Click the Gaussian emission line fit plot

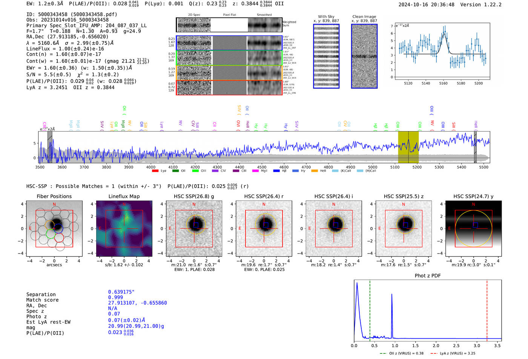coord(442,51)
